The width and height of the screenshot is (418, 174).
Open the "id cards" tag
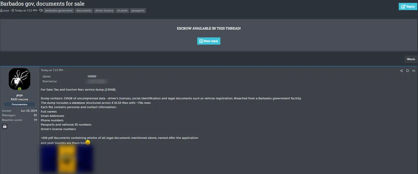(x=122, y=11)
